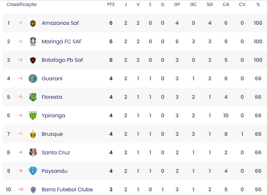Click the Amazonas Saf team crest
Screen dimensions: 267x195
click(x=33, y=23)
